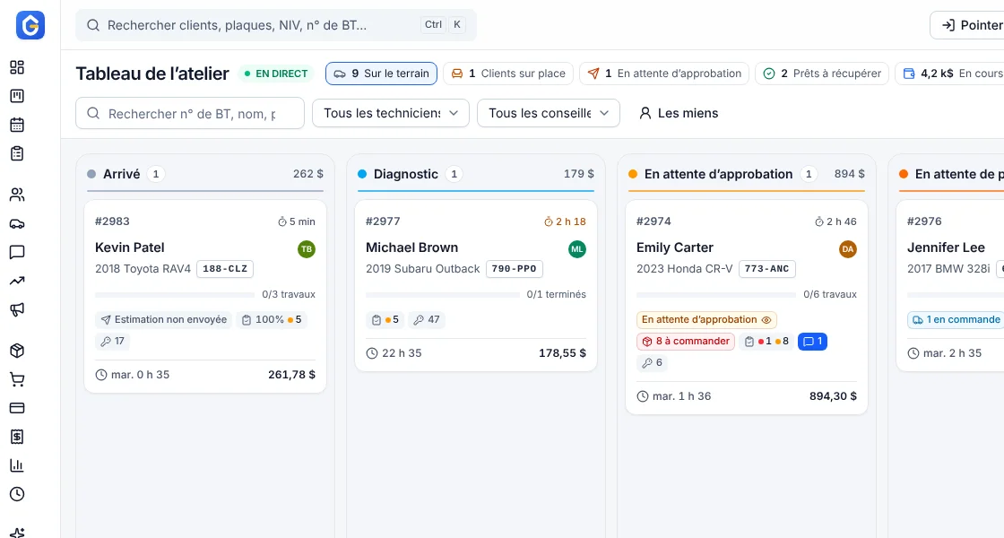Open the blue chat badge on Emily Carter's card

tap(812, 342)
